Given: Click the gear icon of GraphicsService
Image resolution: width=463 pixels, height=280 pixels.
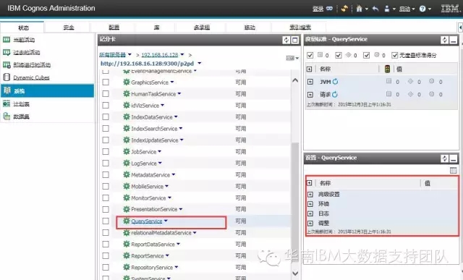Looking at the screenshot, I should [x=127, y=82].
